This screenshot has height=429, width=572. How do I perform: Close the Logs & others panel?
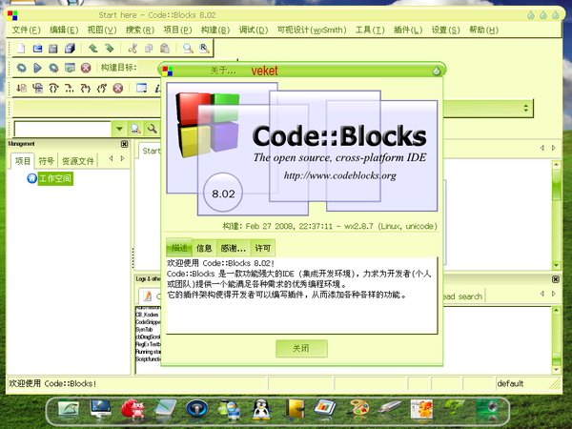pos(555,279)
